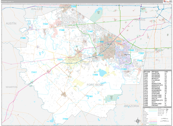Select ZIP label 77407 on the map
The image size is (173, 126).
(x=90, y=31)
